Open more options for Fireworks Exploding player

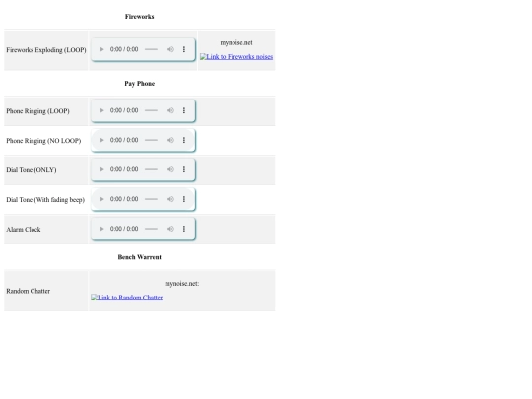point(184,49)
